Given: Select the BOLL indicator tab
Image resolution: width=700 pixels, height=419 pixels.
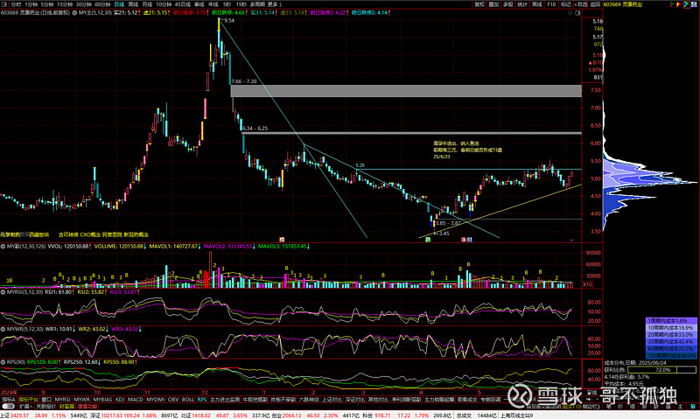Looking at the screenshot, I should 188,400.
